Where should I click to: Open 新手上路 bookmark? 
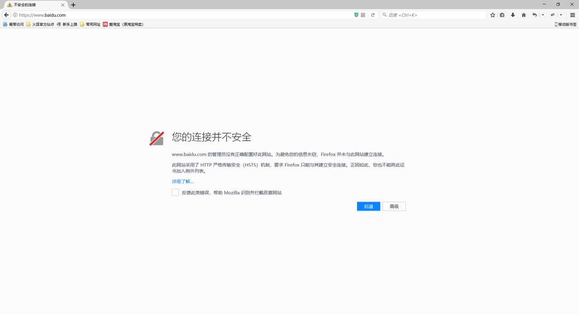67,24
